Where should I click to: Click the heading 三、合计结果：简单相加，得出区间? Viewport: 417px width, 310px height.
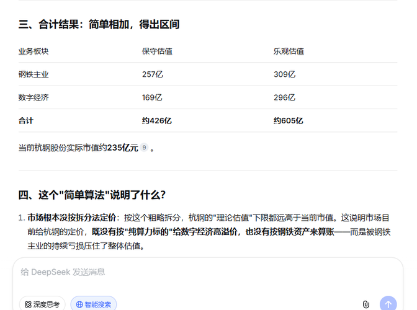point(99,24)
